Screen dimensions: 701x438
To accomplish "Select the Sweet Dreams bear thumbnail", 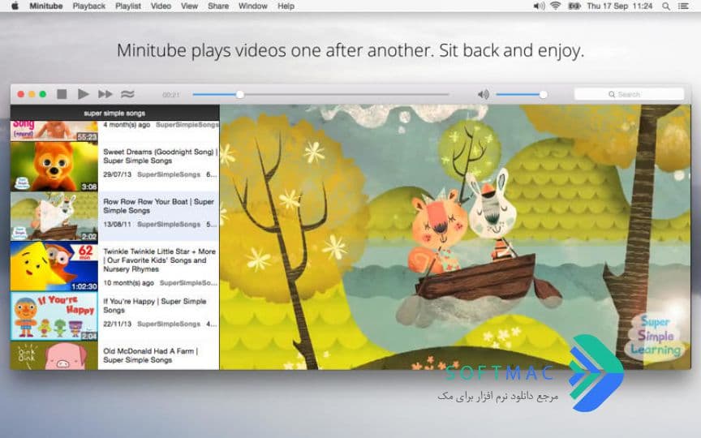I will pyautogui.click(x=54, y=167).
